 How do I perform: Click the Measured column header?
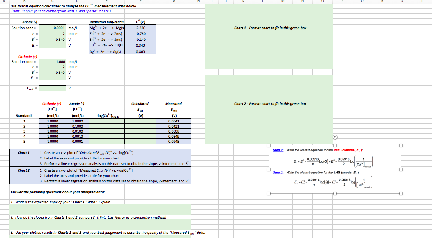(x=173, y=103)
